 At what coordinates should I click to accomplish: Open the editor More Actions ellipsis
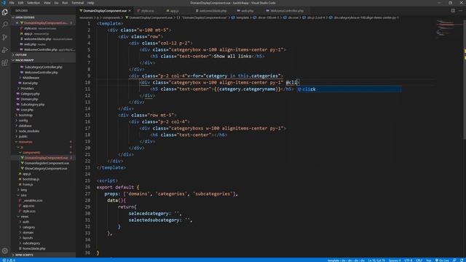point(461,11)
